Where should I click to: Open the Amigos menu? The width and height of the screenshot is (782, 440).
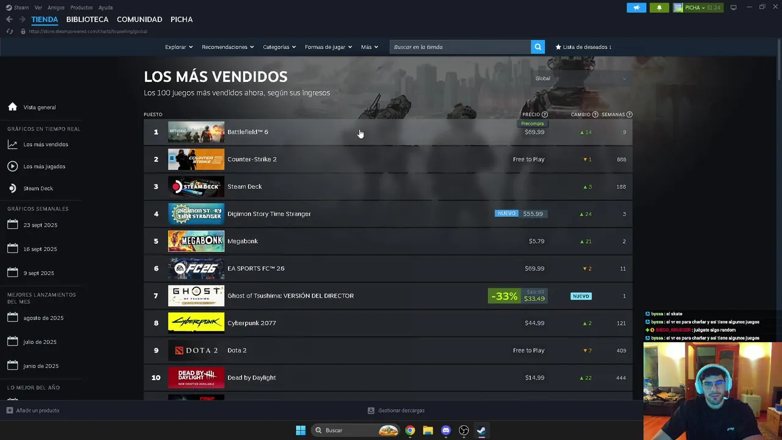tap(56, 7)
